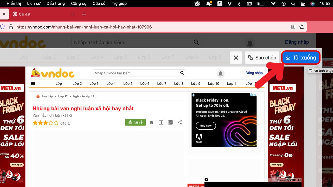The height and width of the screenshot is (187, 333).
Task: Open the Bluetooth menu bar icon
Action: [239, 4]
